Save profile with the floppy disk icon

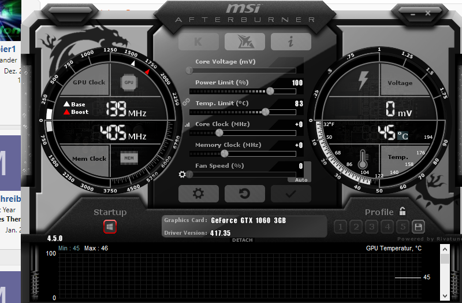point(418,227)
